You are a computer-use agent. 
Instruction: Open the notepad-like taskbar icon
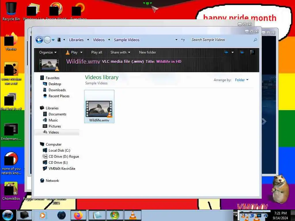pyautogui.click(x=97, y=215)
